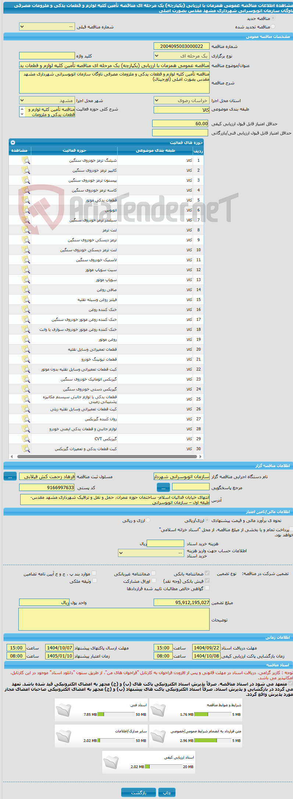293x799 pixels.
Task: Open the view icon for row 5 قطعات یدکی موتور
Action: [25, 200]
